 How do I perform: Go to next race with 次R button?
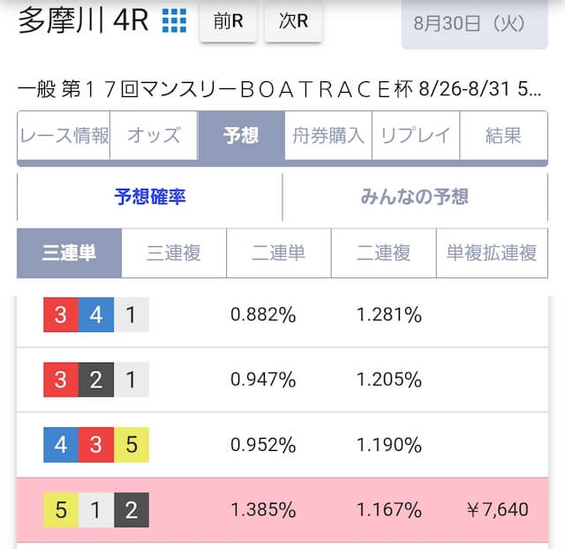click(x=293, y=21)
